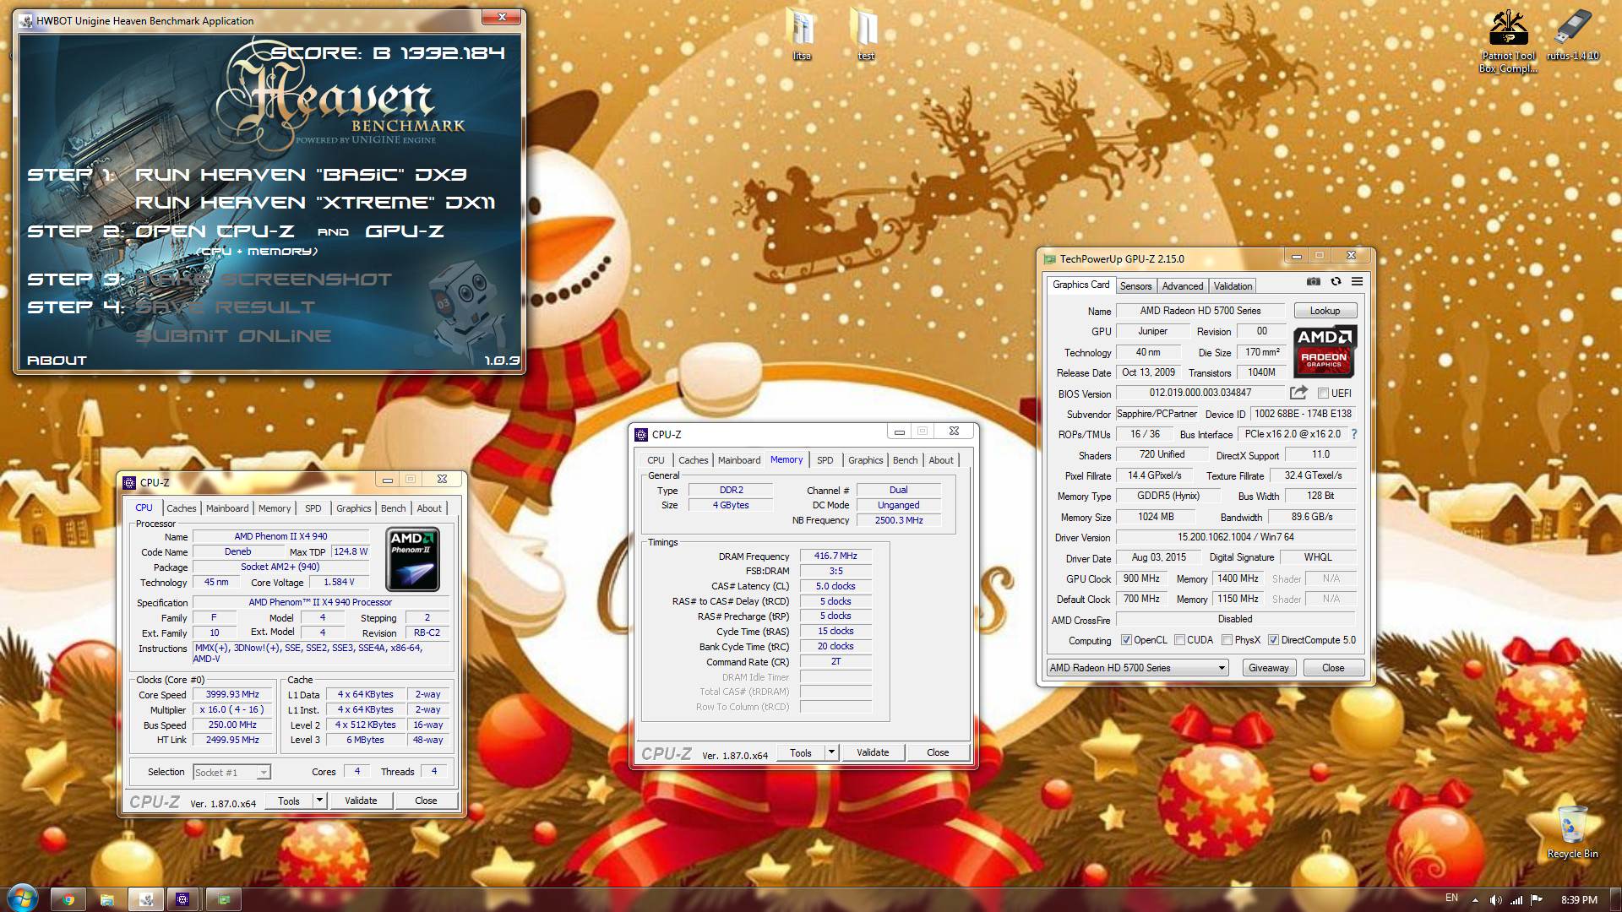Open Graphics tab in CPU-Z Memory window
The width and height of the screenshot is (1622, 912).
(865, 460)
